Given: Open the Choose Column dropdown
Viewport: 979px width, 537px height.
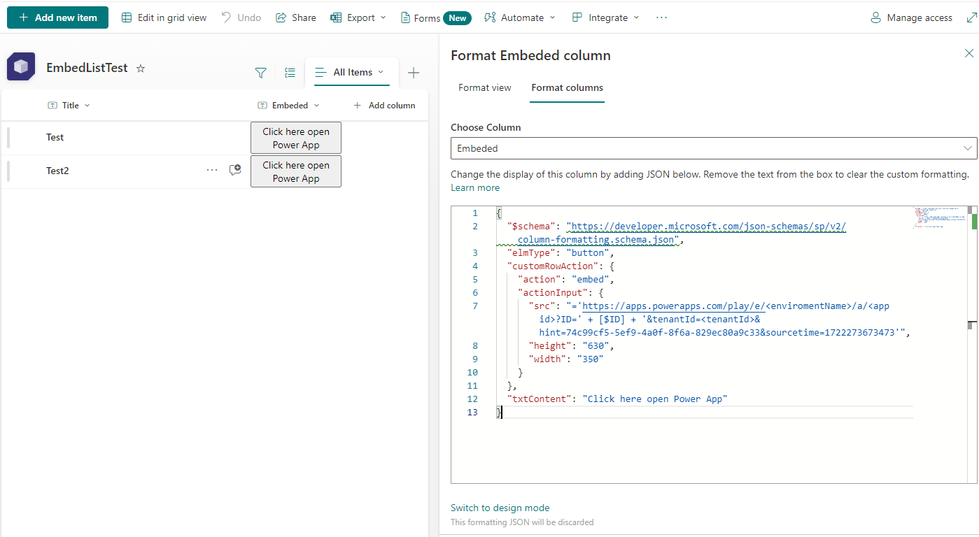Looking at the screenshot, I should (714, 148).
